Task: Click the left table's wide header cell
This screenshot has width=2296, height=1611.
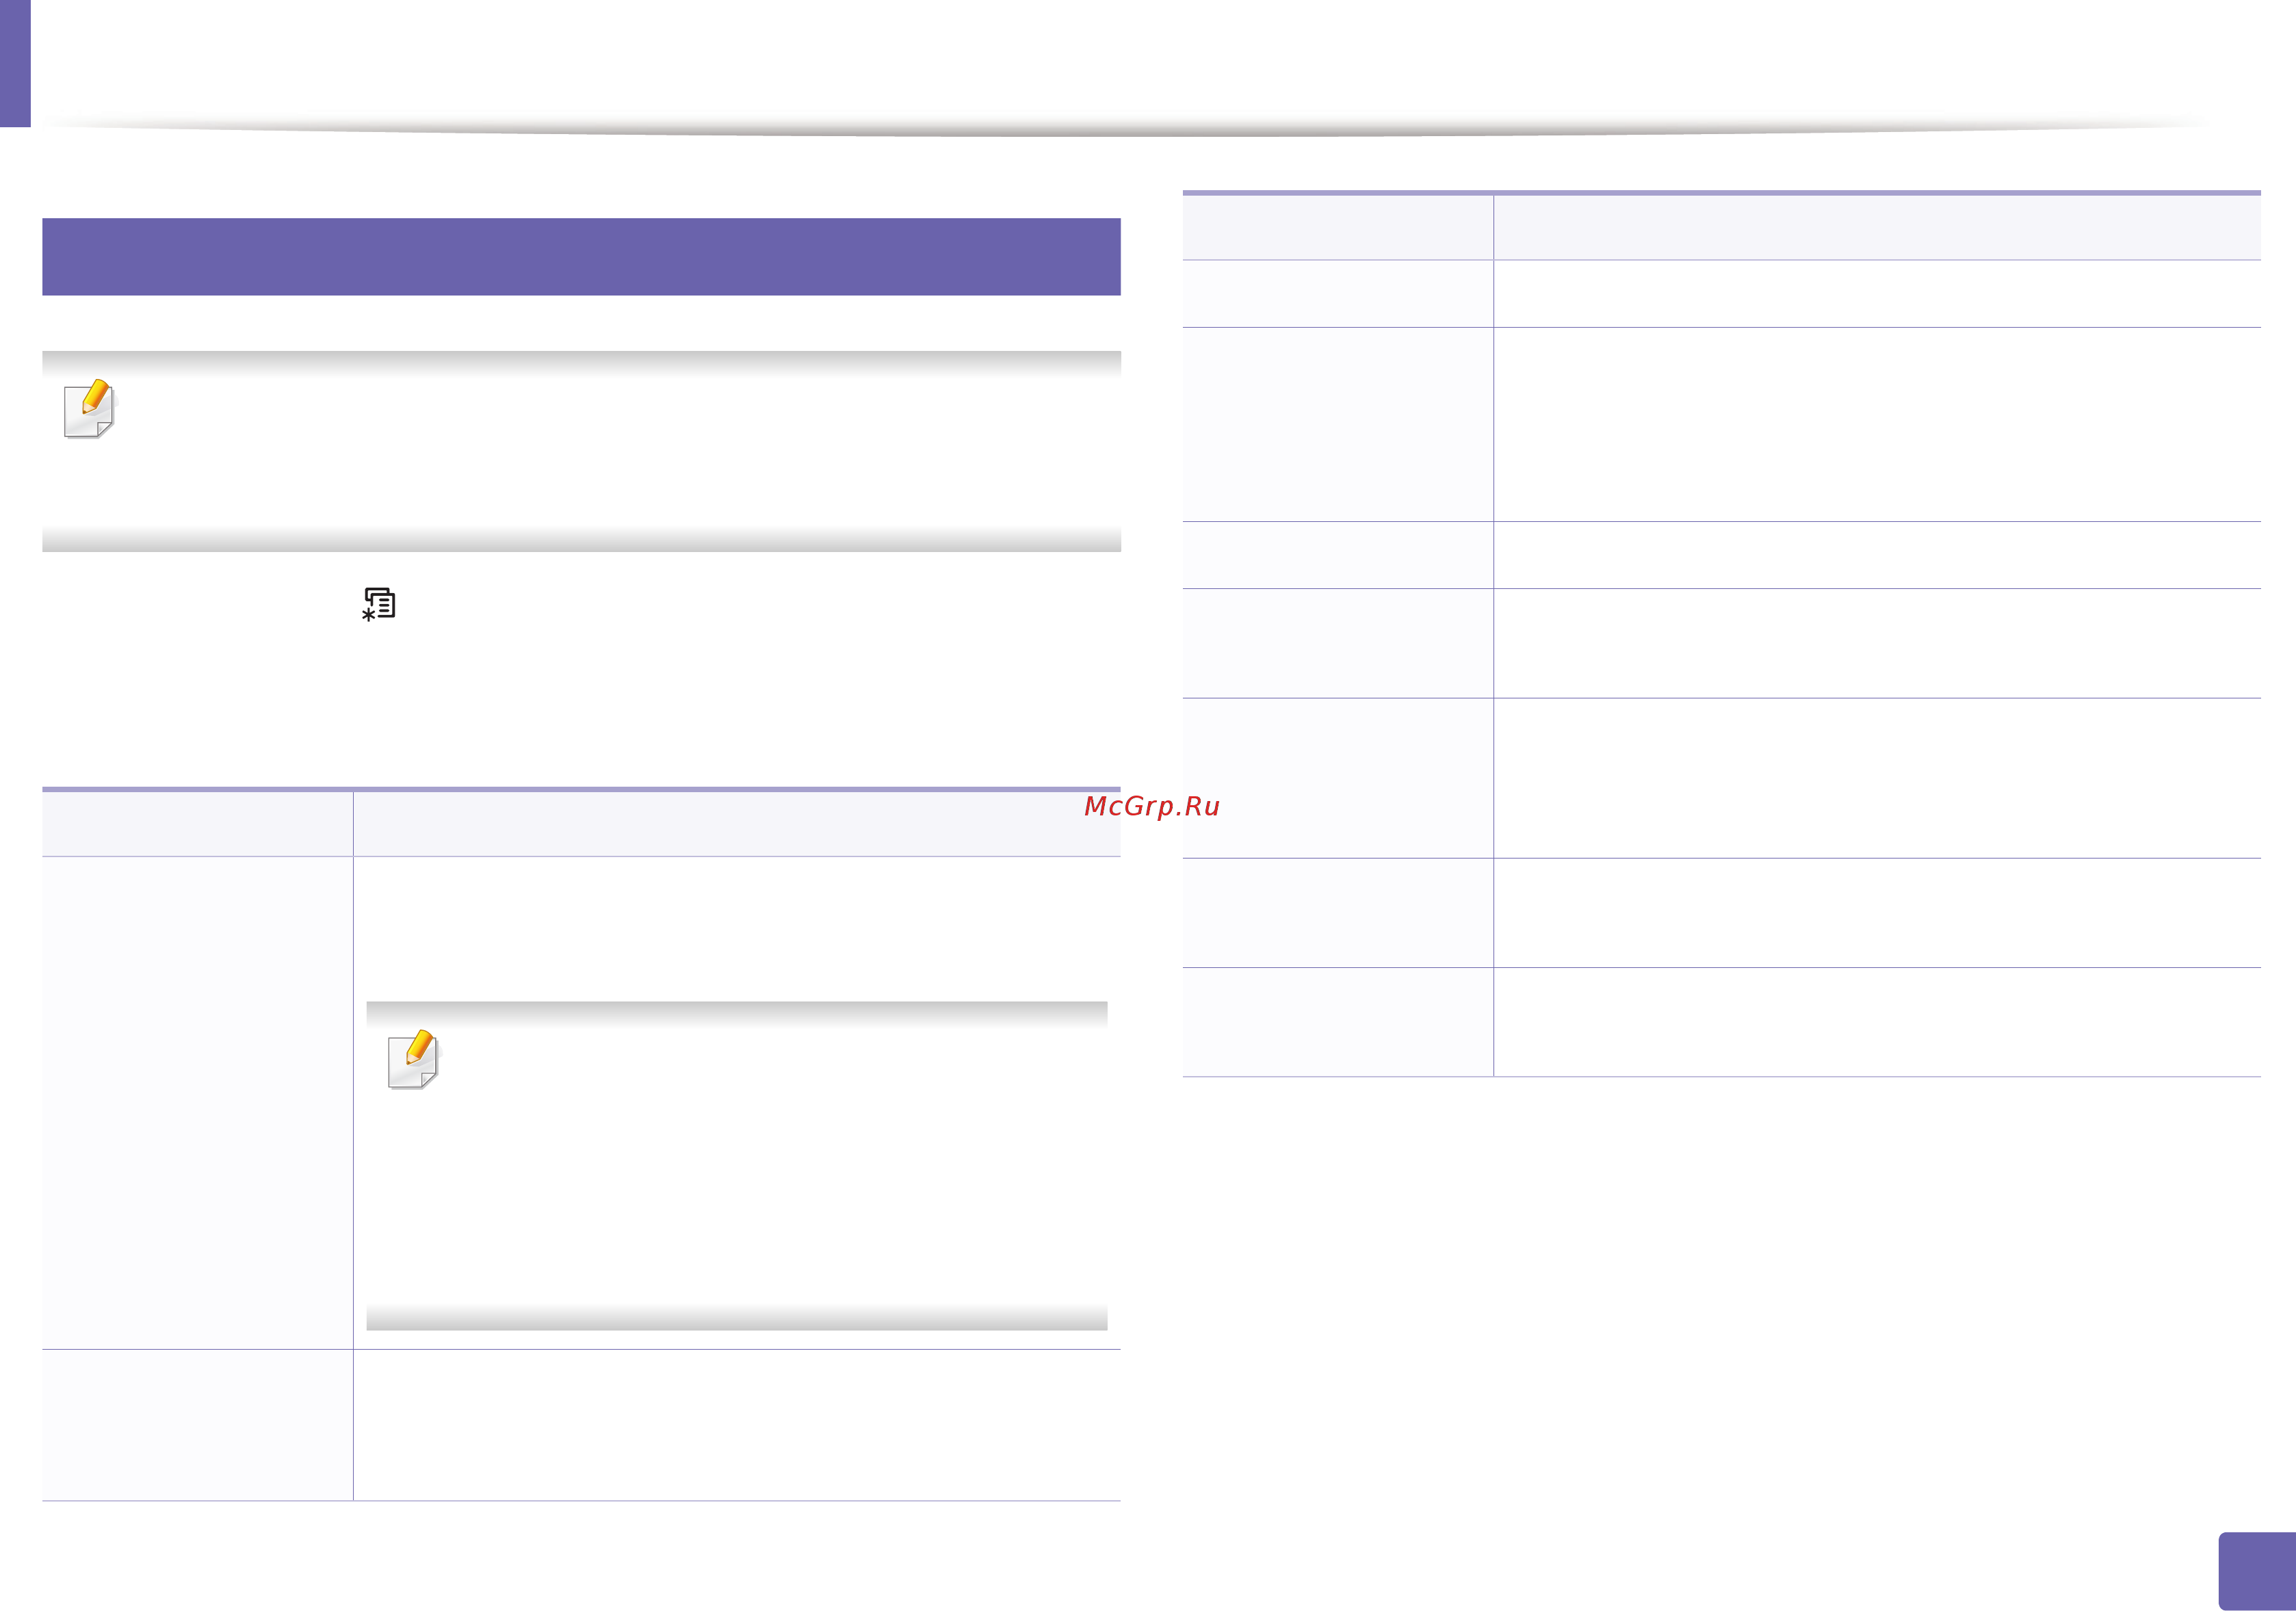Action: 737,823
